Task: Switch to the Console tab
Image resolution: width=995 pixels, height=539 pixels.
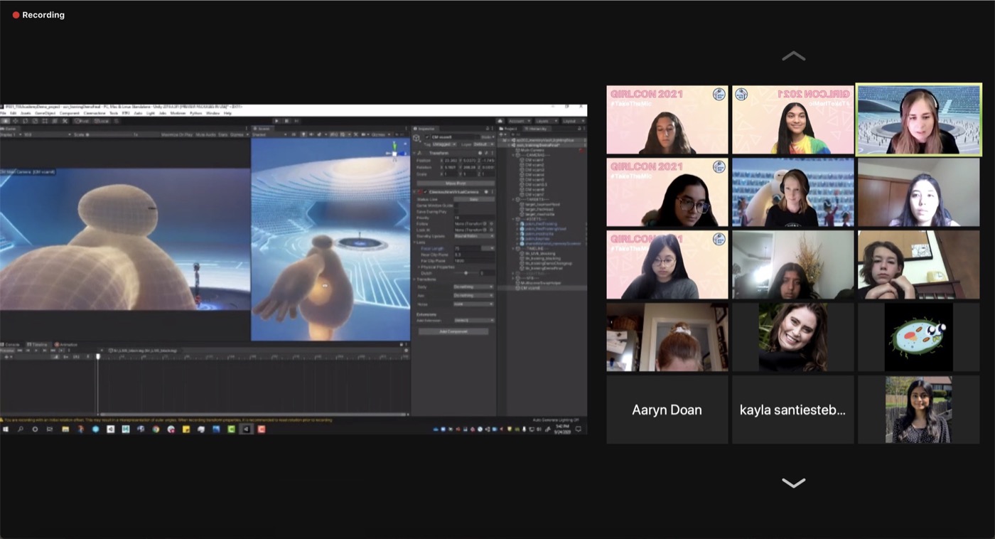Action: point(11,344)
